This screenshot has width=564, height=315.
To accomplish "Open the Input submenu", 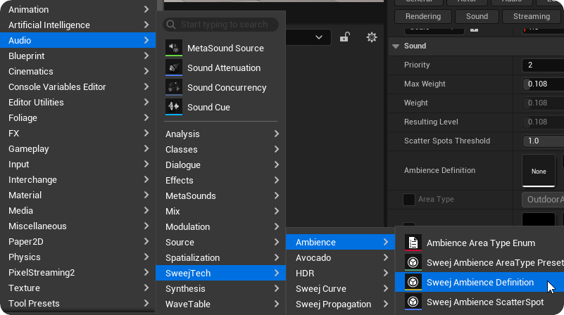I will coord(77,164).
